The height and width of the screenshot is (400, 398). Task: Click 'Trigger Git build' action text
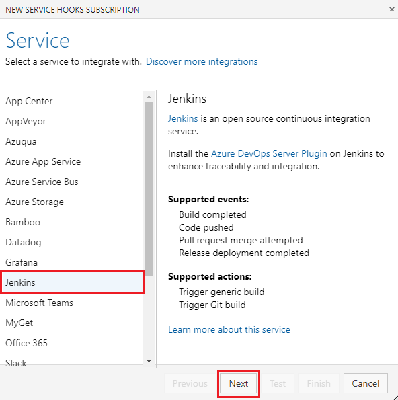[x=212, y=305]
